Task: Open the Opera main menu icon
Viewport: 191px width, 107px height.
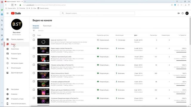Action: click(2, 2)
